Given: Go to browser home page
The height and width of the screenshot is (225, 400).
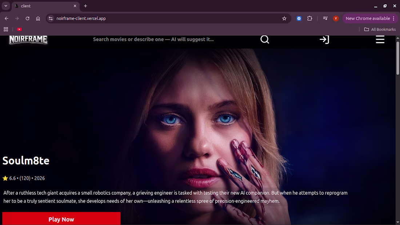Looking at the screenshot, I should [x=38, y=19].
